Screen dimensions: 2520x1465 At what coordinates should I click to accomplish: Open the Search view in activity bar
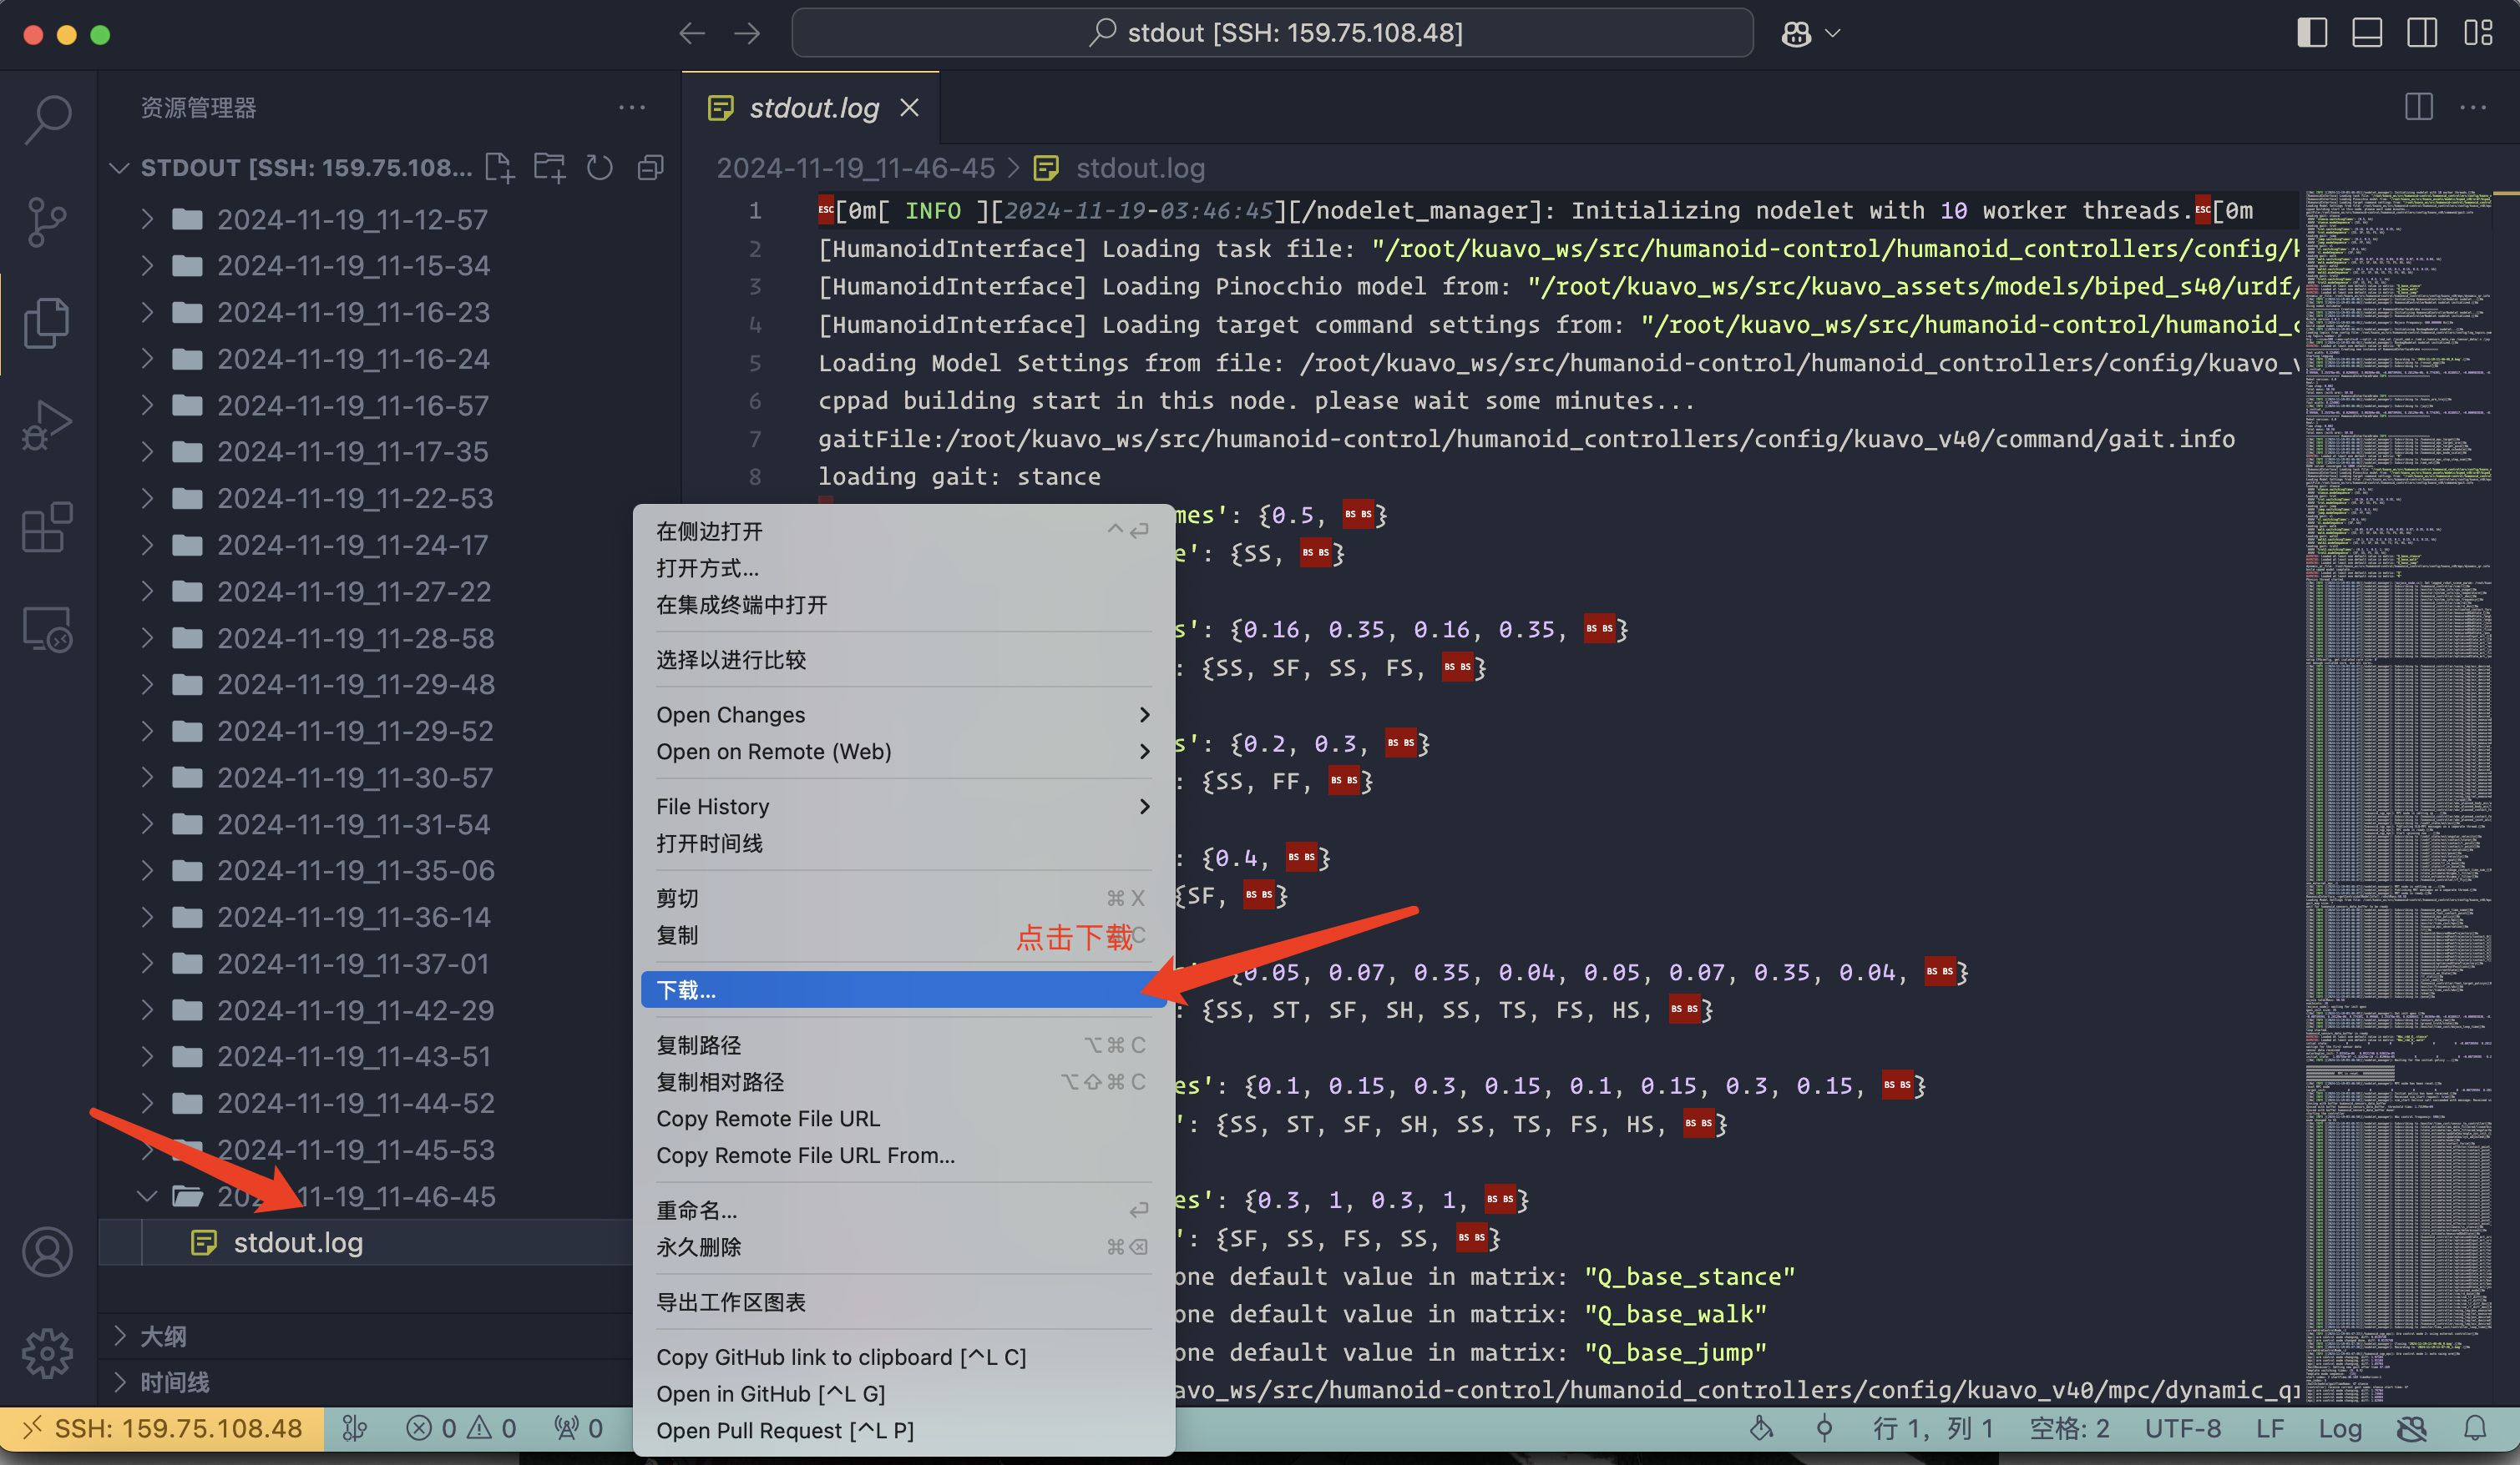tap(47, 119)
